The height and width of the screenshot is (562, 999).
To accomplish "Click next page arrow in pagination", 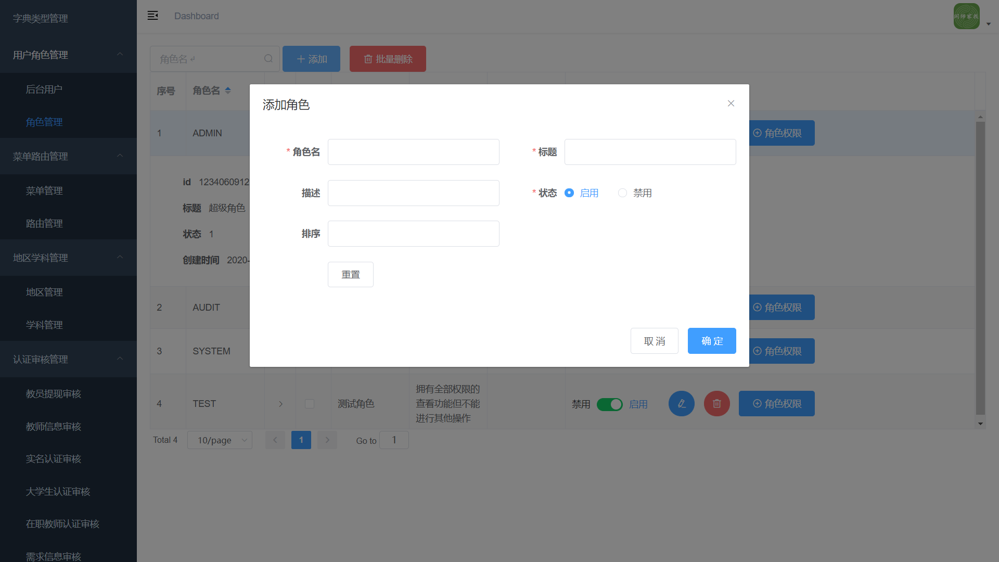I will [x=327, y=440].
